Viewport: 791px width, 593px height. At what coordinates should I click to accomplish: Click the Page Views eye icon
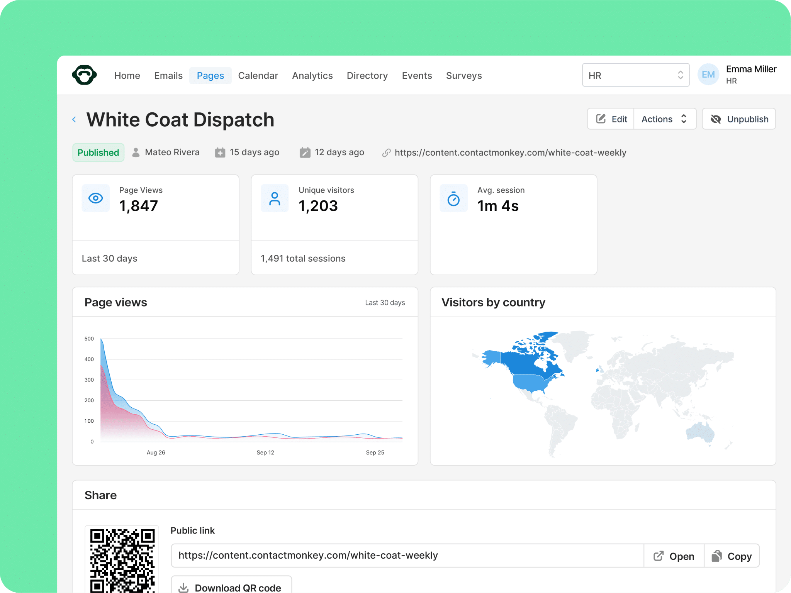click(96, 198)
